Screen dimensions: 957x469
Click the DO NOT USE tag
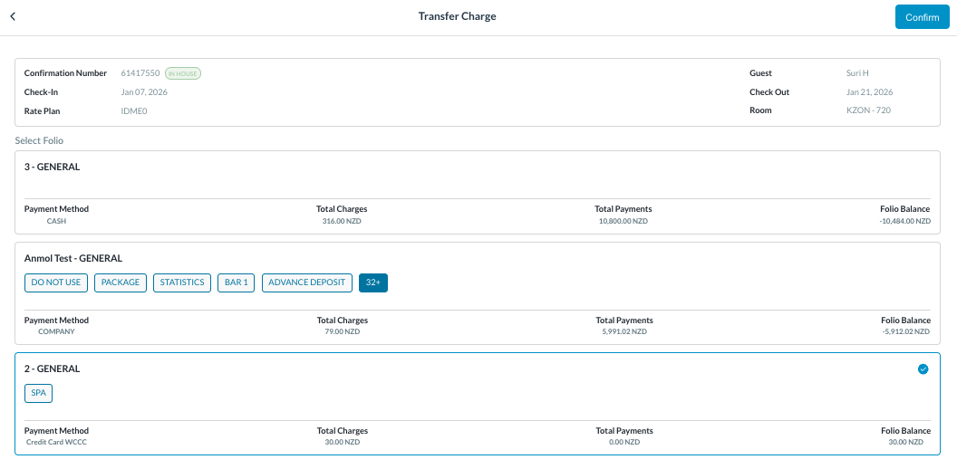56,282
